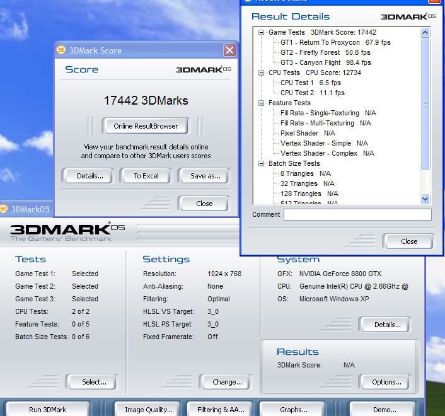Select the Pixel Shader row
Screen dimensions: 445x416
tap(308, 133)
